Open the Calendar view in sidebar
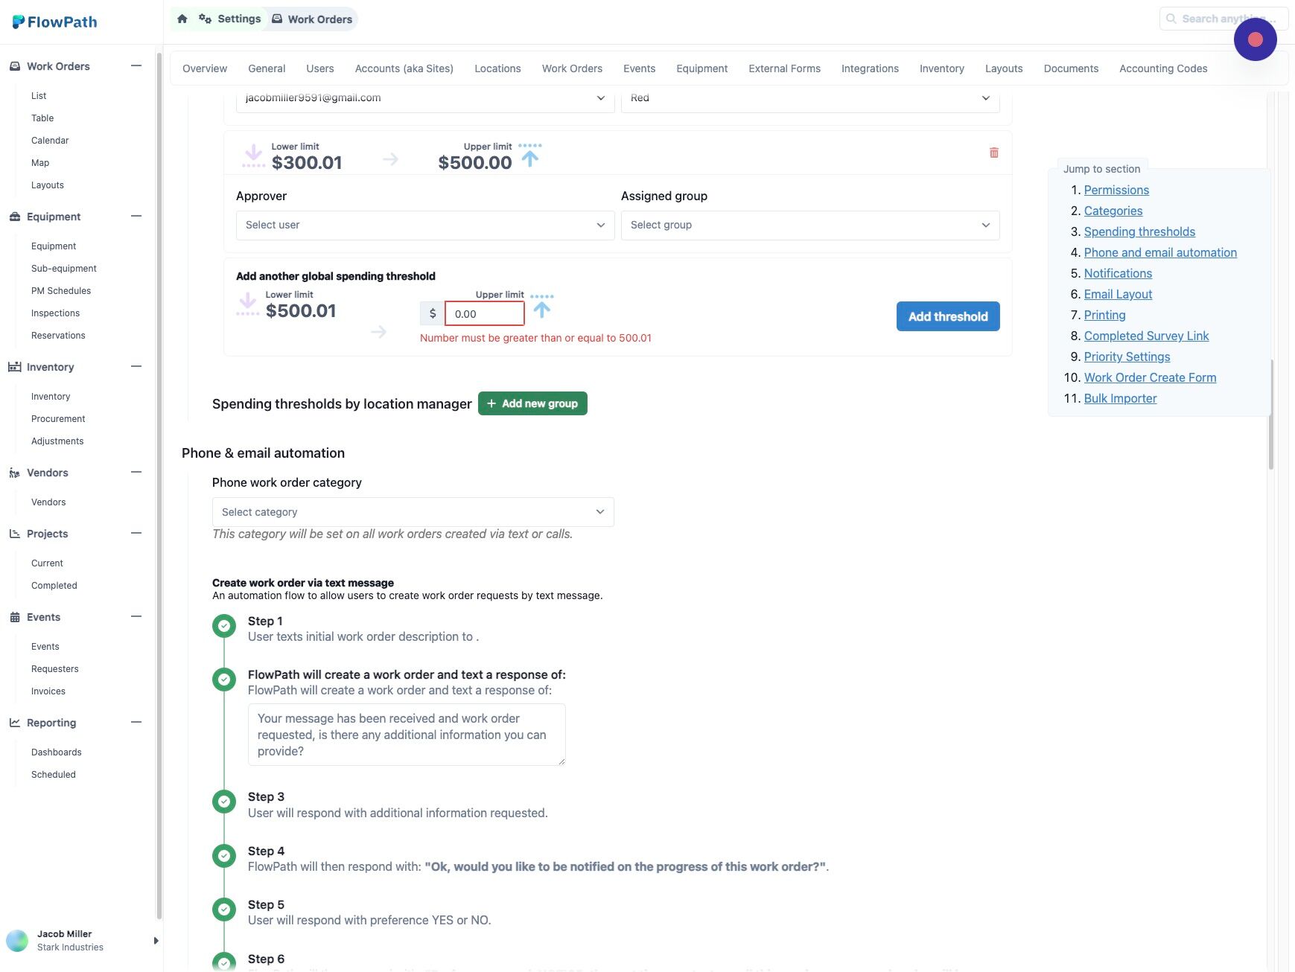Viewport: 1295px width, 972px height. point(50,141)
